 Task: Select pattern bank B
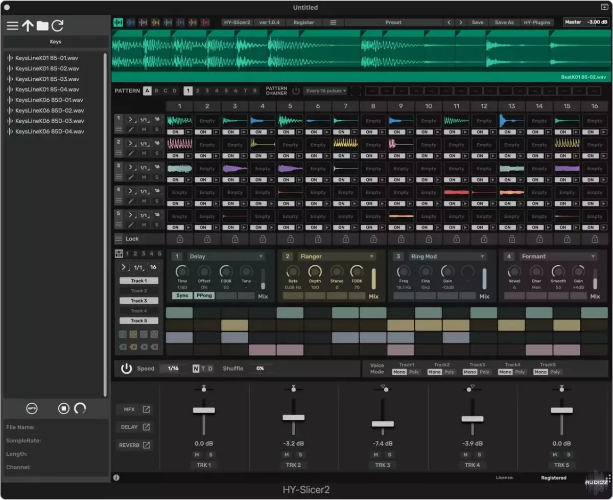[x=156, y=91]
